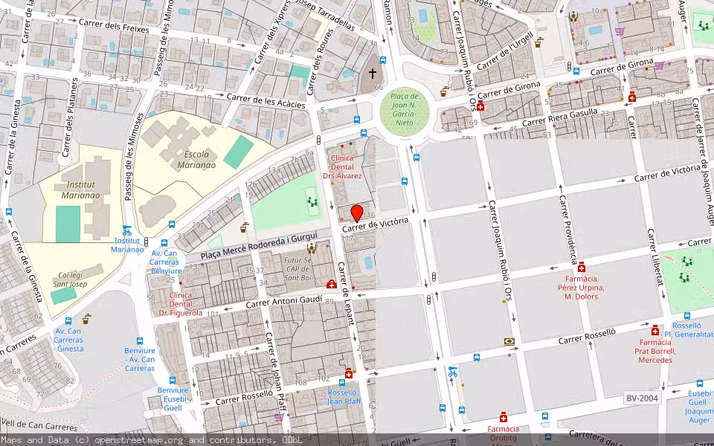Select the bus stop icon above Eusebi Güell - Joaquim Auger
Screen dimensions: 714x446
click(x=699, y=384)
